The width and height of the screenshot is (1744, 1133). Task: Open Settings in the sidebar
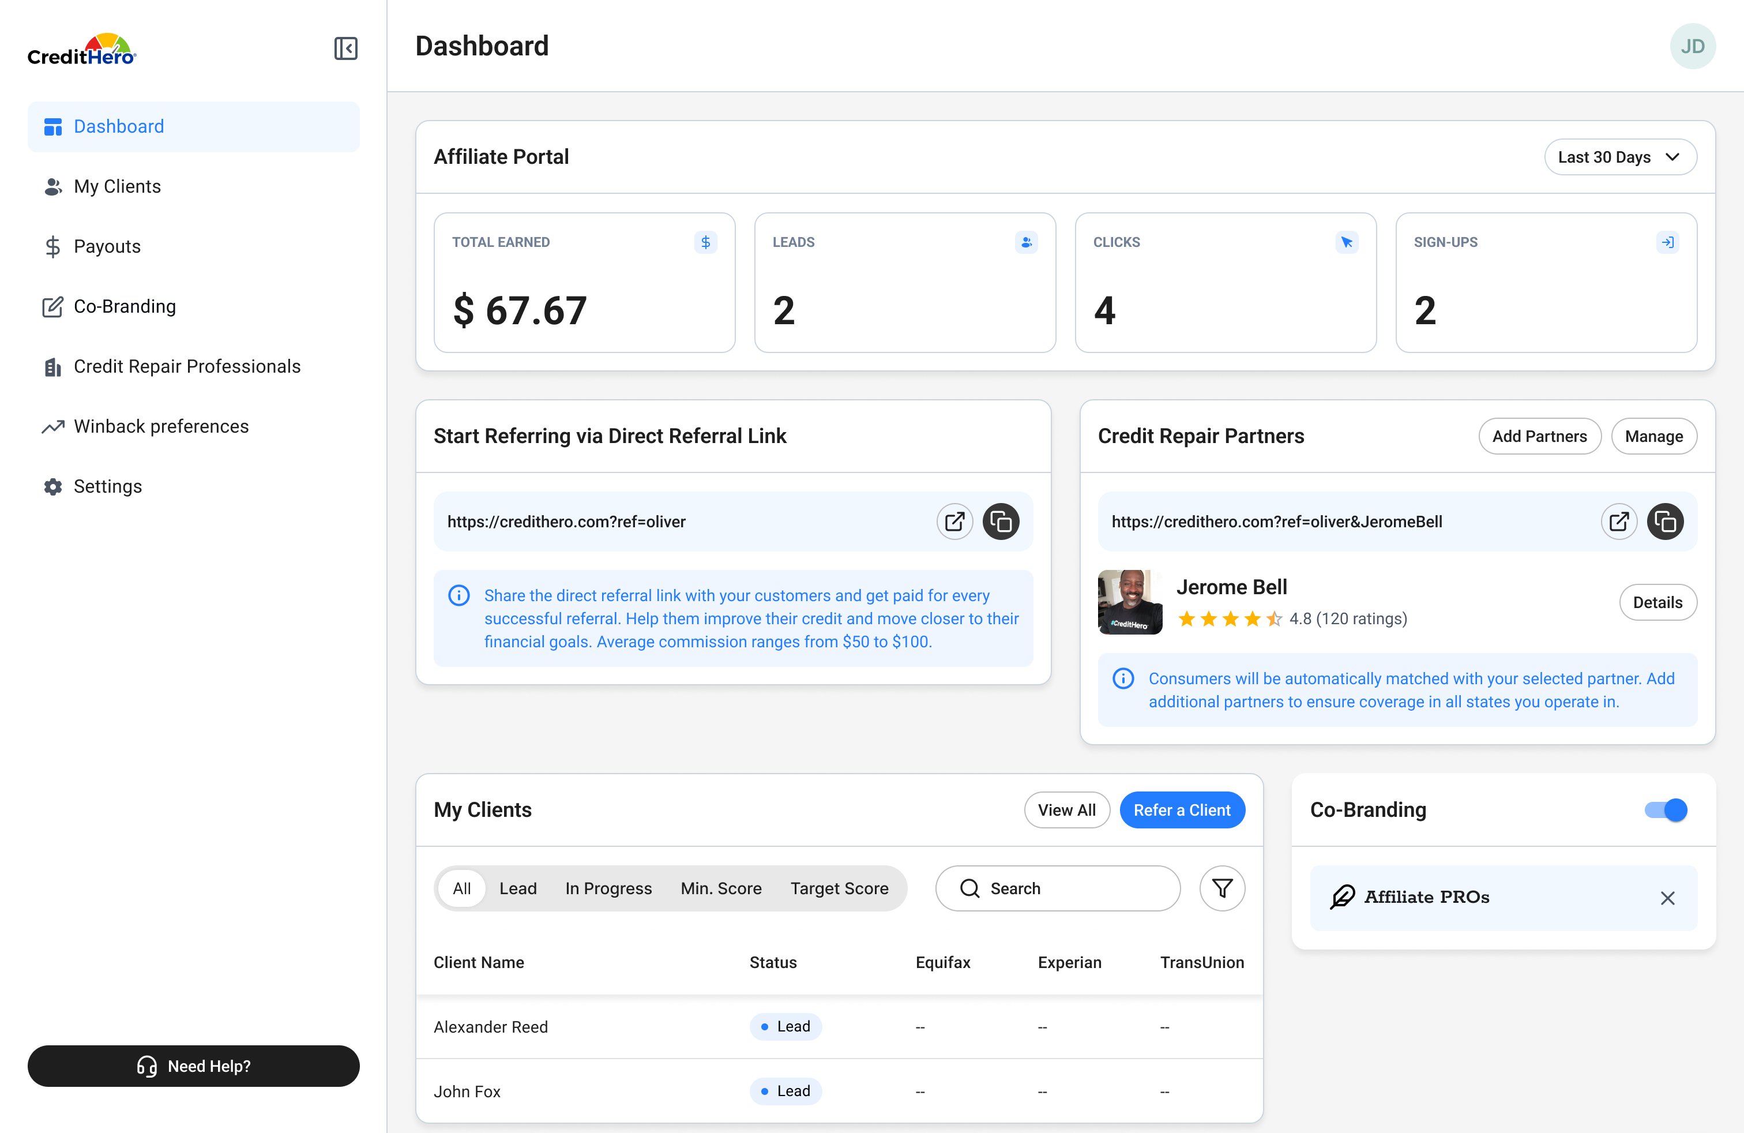(x=193, y=487)
